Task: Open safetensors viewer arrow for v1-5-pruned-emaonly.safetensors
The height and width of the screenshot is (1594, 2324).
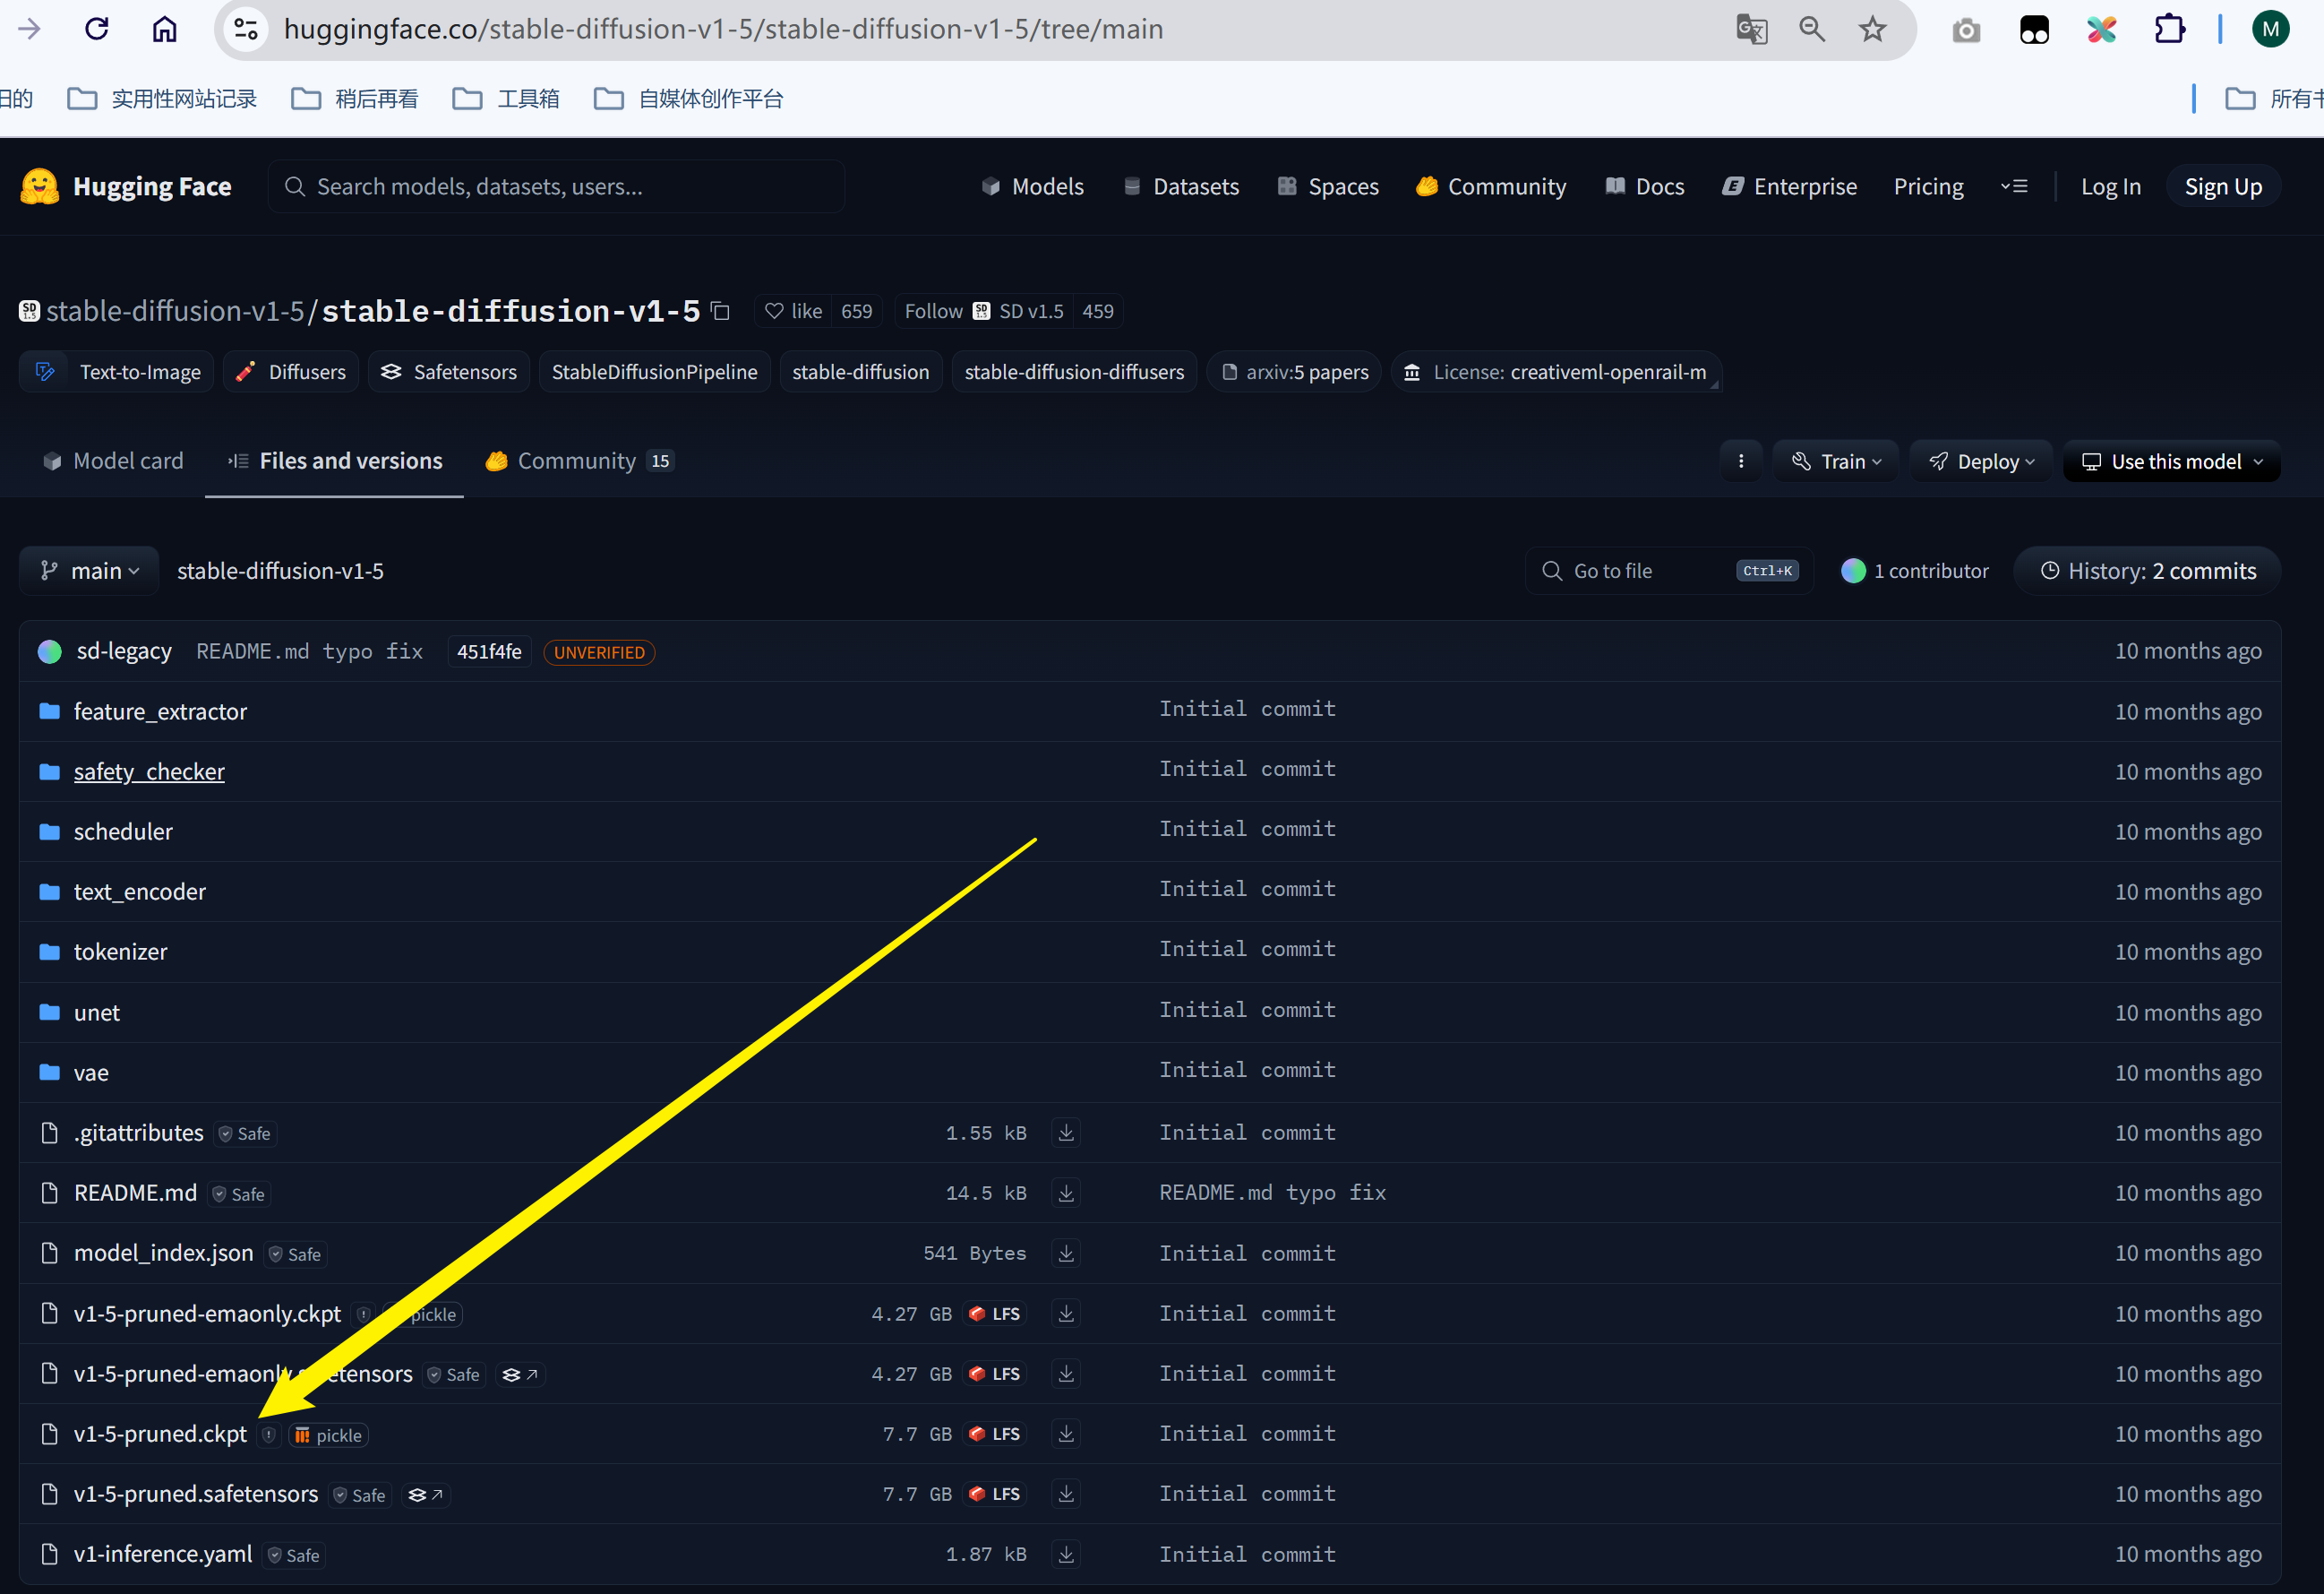Action: (x=521, y=1374)
